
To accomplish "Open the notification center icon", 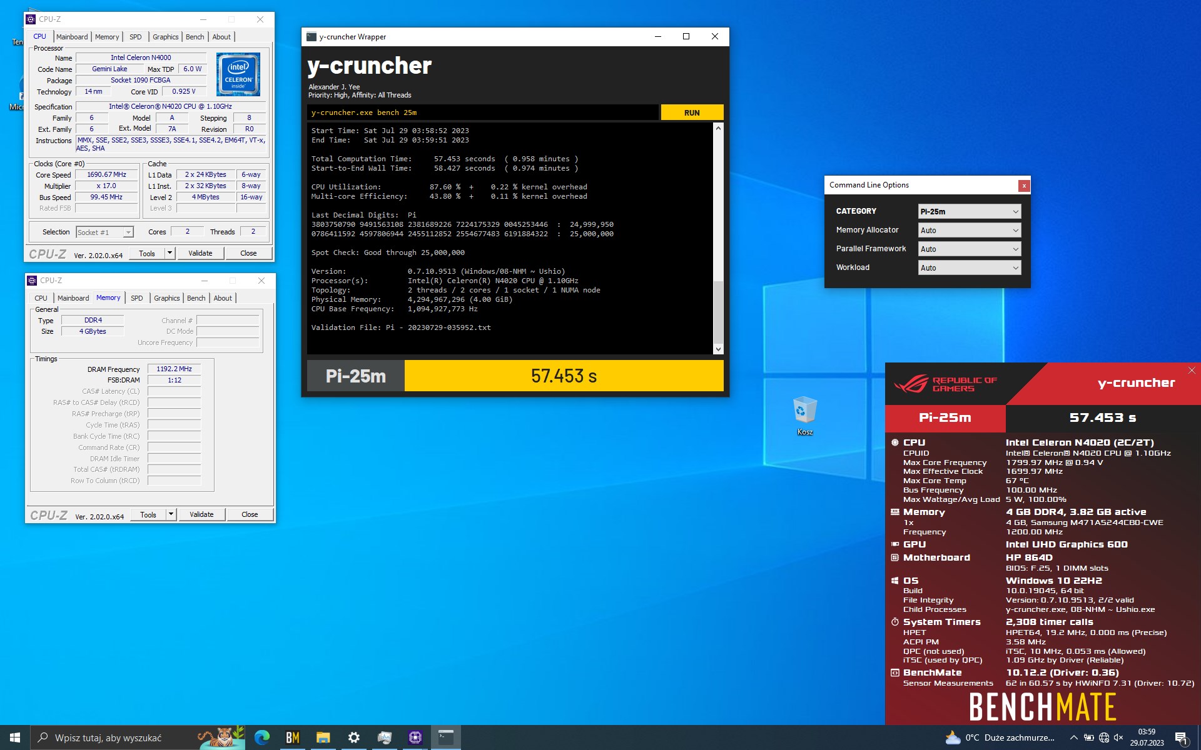I will click(x=1181, y=737).
